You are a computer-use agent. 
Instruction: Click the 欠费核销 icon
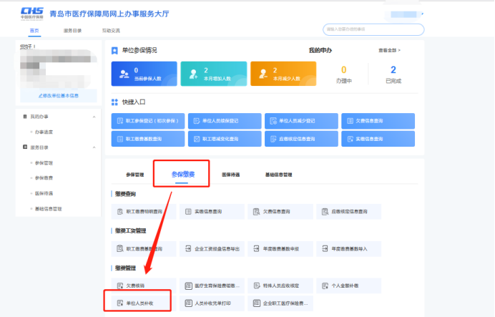tap(119, 286)
